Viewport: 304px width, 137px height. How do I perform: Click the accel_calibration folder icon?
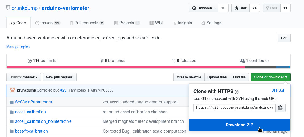(12, 112)
